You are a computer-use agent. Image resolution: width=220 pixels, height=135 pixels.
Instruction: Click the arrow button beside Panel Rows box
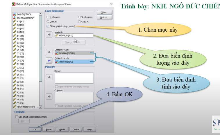49,77
